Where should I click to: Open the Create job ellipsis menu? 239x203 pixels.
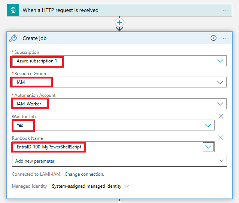226,38
